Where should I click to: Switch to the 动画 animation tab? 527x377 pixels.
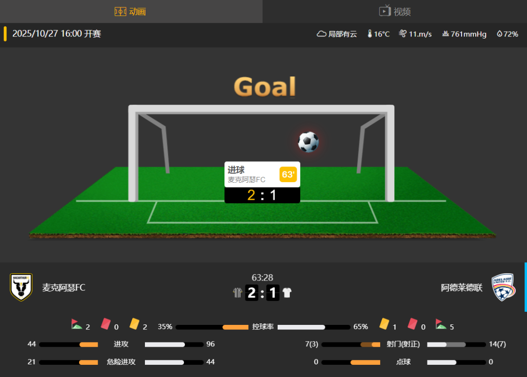[130, 11]
